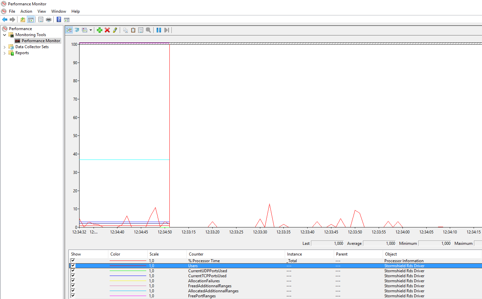
Task: Toggle Show checkbox for CurrentUDPPortsUsed
Action: click(73, 271)
